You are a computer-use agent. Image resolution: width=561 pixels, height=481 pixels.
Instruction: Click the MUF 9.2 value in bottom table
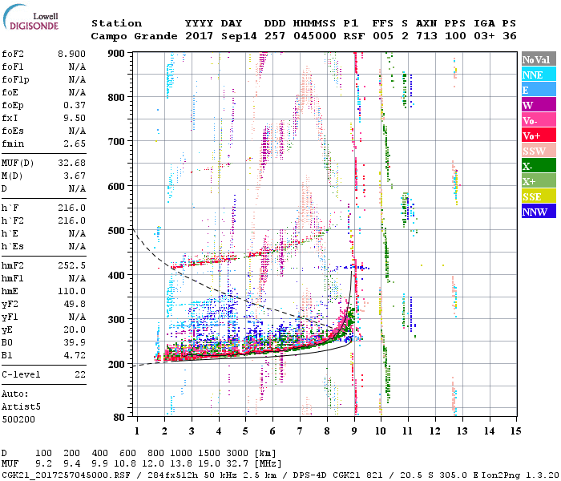coord(43,464)
